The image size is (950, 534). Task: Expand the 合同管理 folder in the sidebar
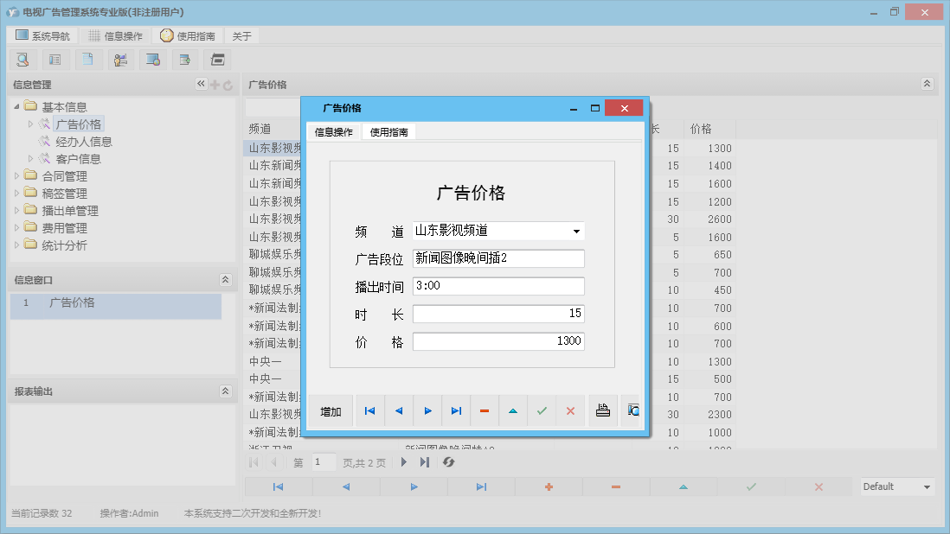pyautogui.click(x=18, y=175)
